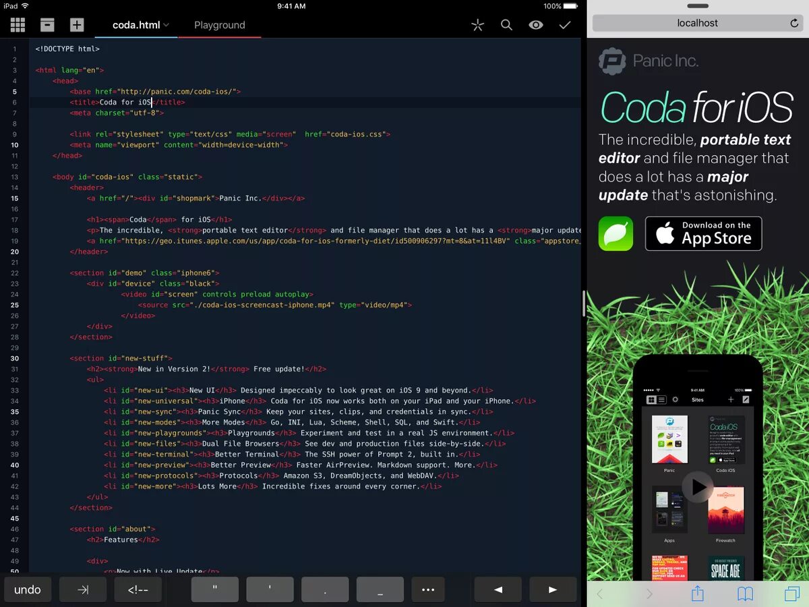The width and height of the screenshot is (809, 607).
Task: Add a new tab with plus icon
Action: point(77,26)
